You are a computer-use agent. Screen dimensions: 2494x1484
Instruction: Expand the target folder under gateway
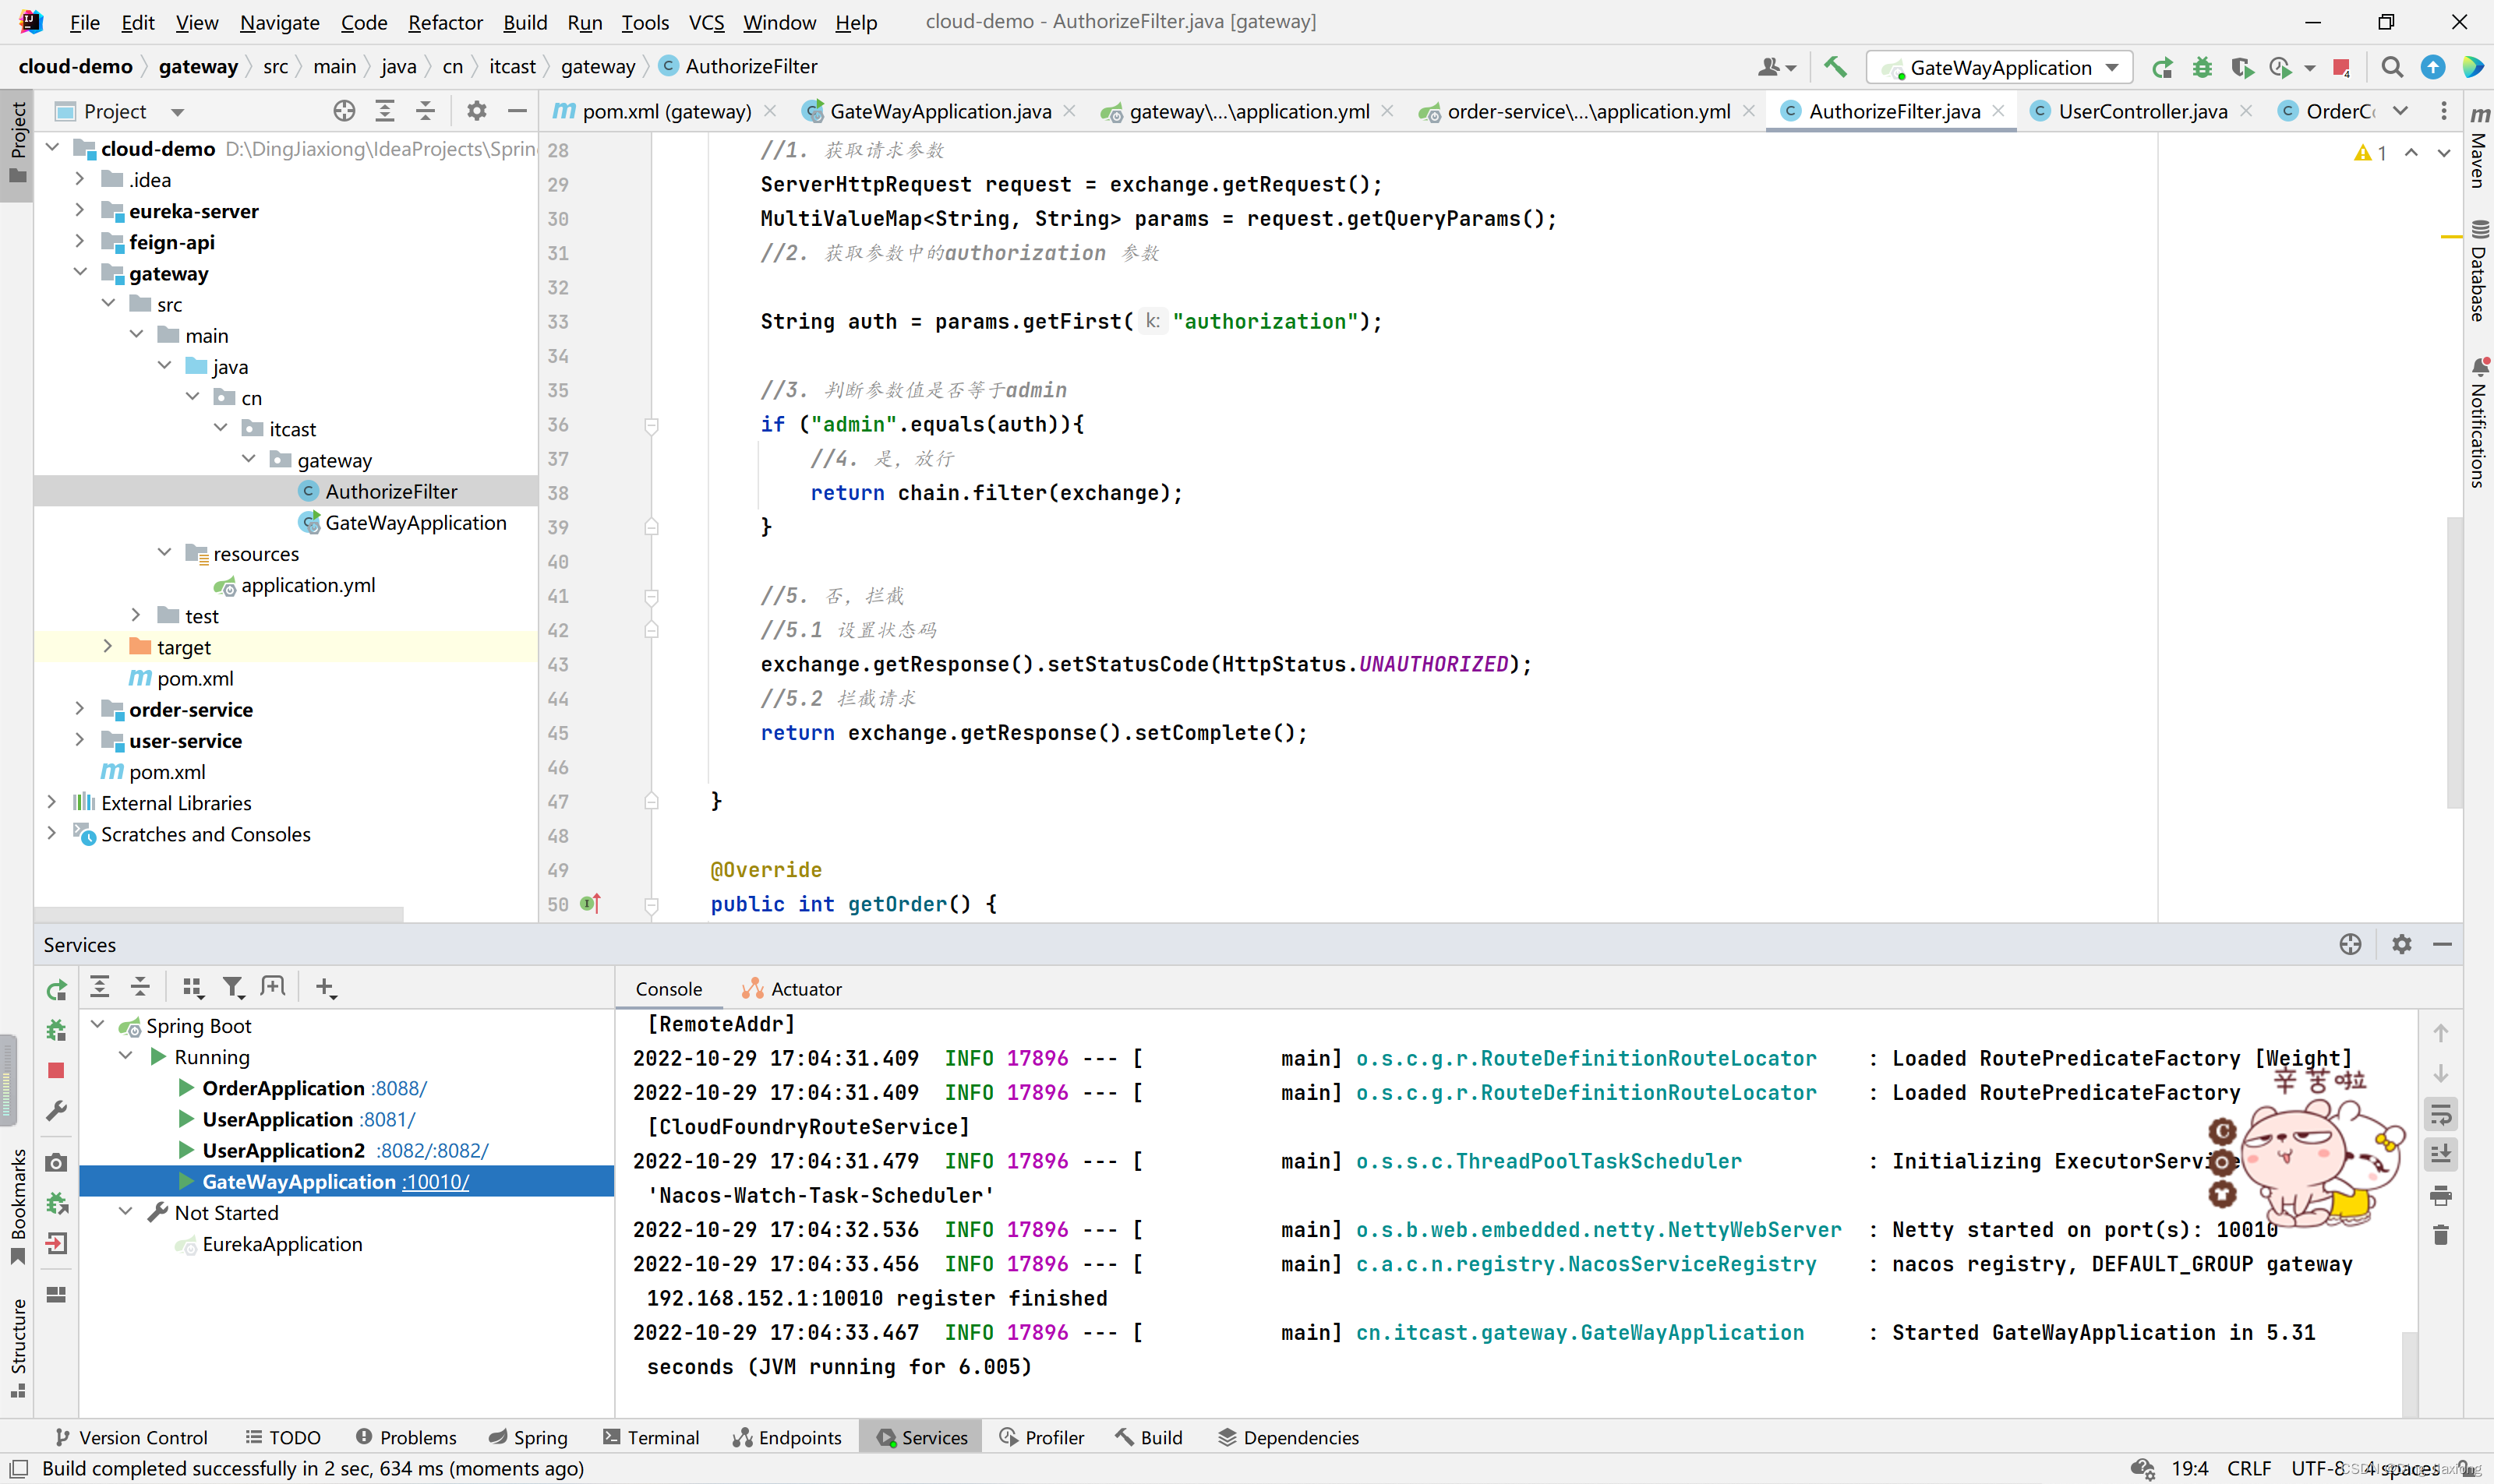110,645
